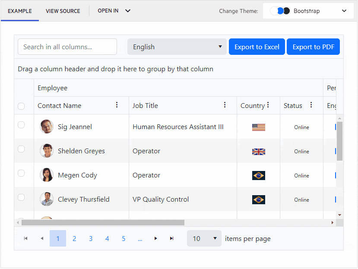Go to the previous page arrow

(x=42, y=238)
